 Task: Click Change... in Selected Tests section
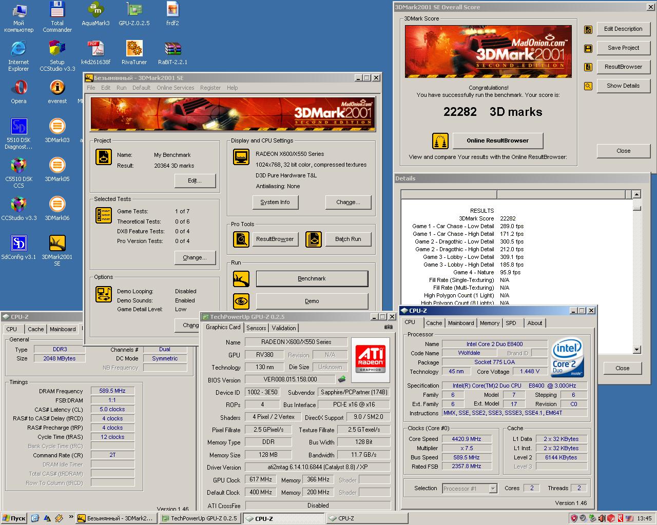click(195, 257)
